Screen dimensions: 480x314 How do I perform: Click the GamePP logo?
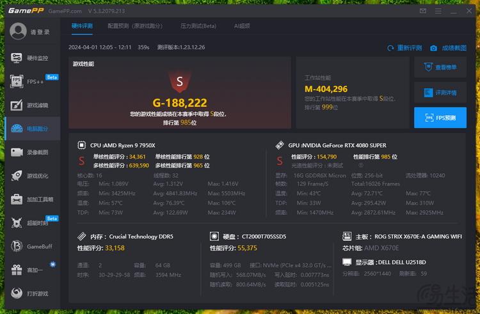[x=26, y=11]
